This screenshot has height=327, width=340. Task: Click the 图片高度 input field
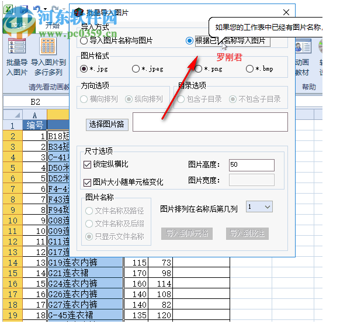click(x=252, y=165)
